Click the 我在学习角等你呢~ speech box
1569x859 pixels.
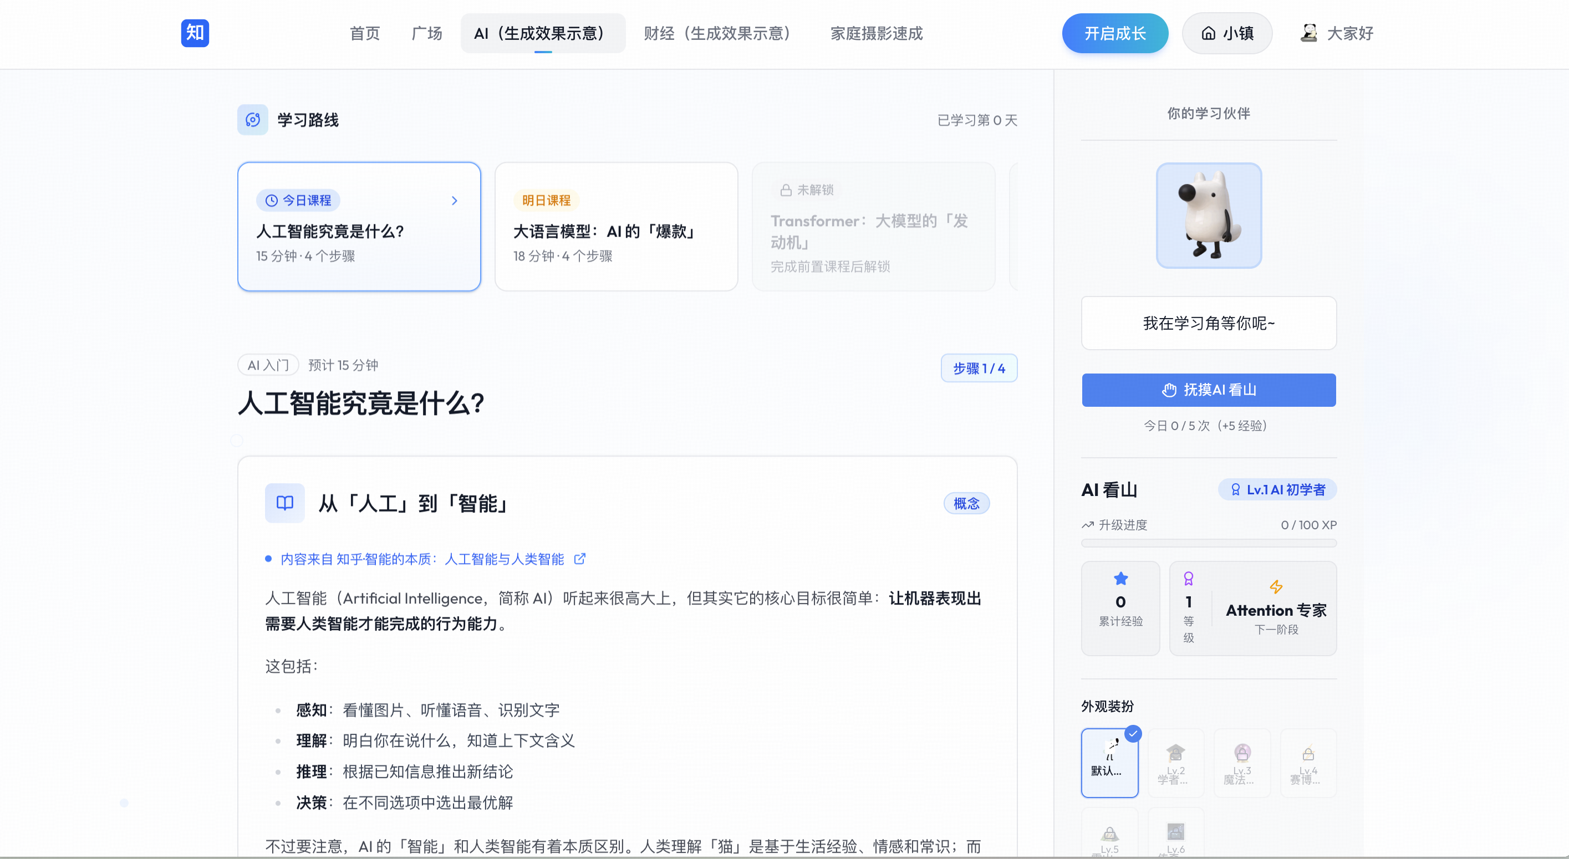pos(1209,323)
